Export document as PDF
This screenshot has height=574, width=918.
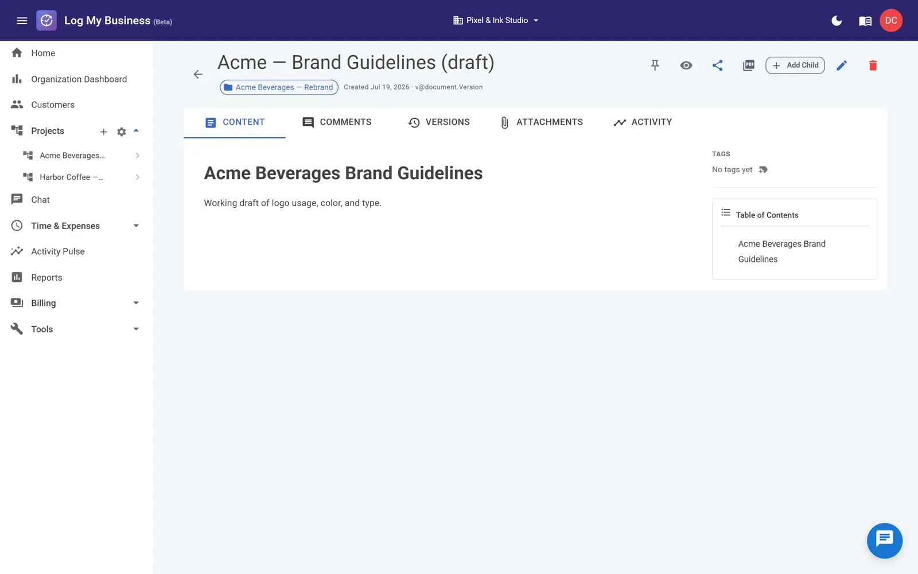749,65
